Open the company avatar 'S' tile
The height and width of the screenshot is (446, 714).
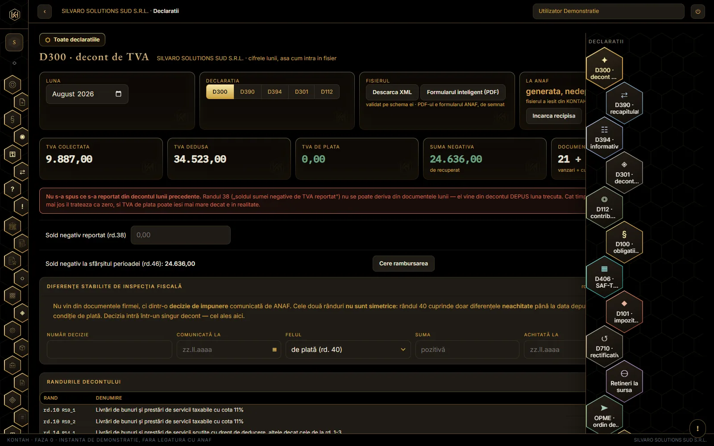click(14, 42)
